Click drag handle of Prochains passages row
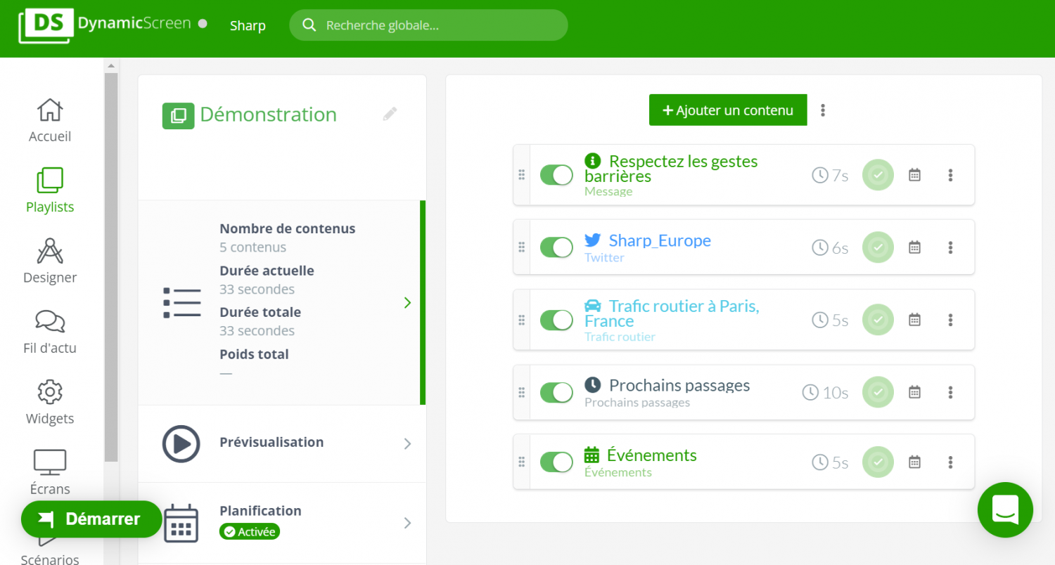This screenshot has height=565, width=1055. point(522,392)
